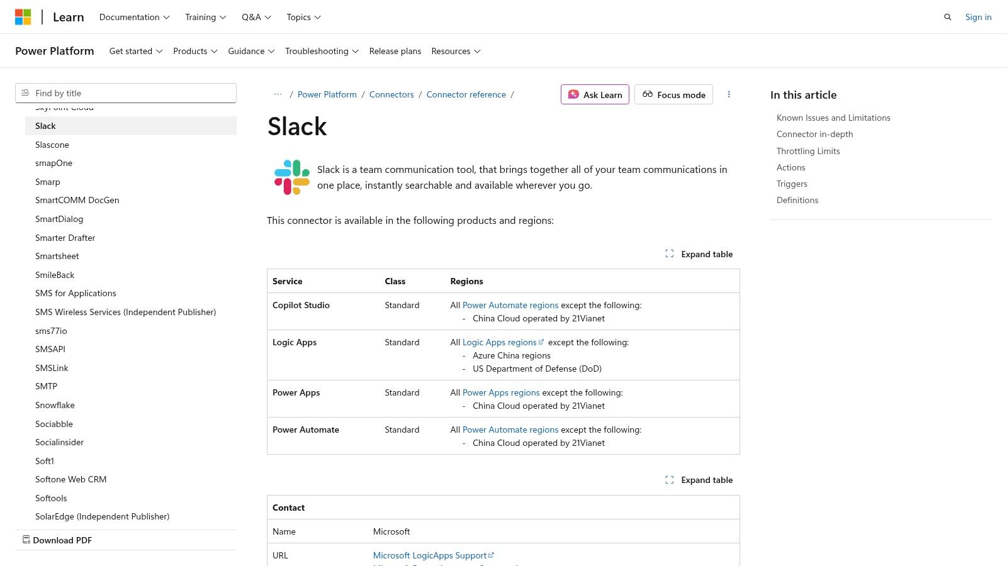Open SMS for Applications in sidebar

coord(76,293)
